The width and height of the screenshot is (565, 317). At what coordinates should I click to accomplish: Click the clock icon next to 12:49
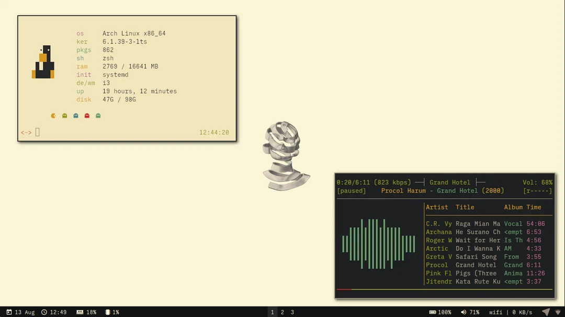pos(44,312)
